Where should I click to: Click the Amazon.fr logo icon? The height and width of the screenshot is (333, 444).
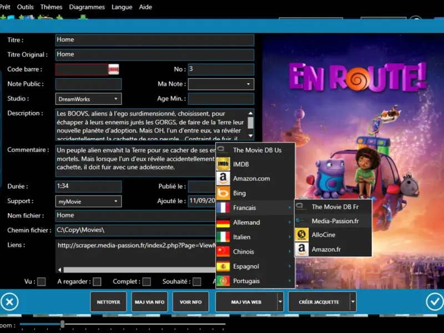tap(301, 249)
